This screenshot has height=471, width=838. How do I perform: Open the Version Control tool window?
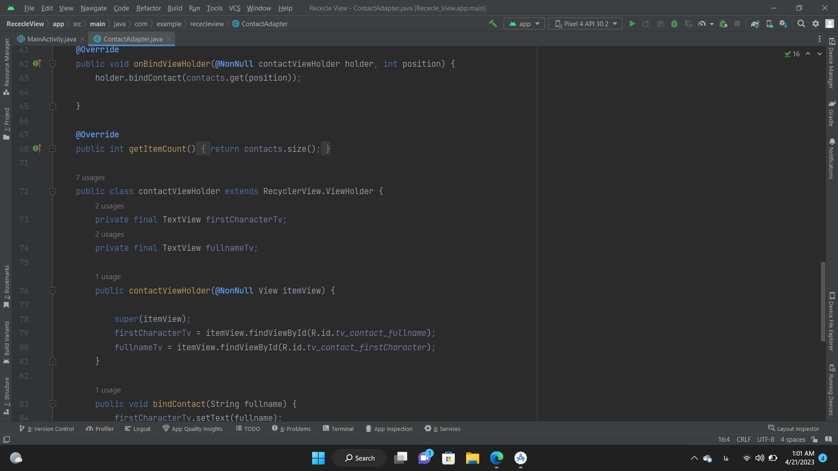(47, 429)
